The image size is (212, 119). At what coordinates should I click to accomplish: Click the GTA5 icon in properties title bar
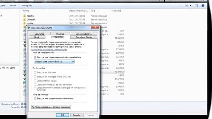click(x=29, y=28)
